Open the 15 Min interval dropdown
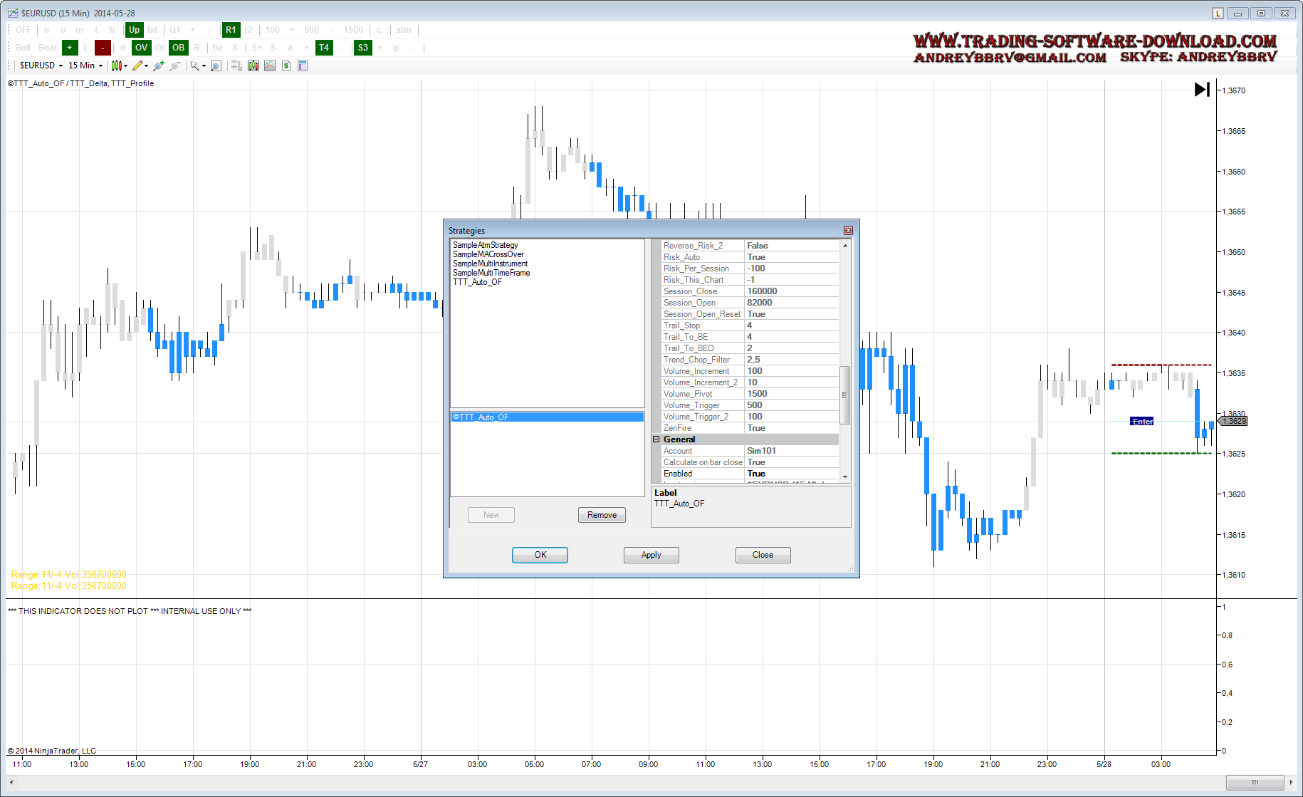 [x=85, y=66]
